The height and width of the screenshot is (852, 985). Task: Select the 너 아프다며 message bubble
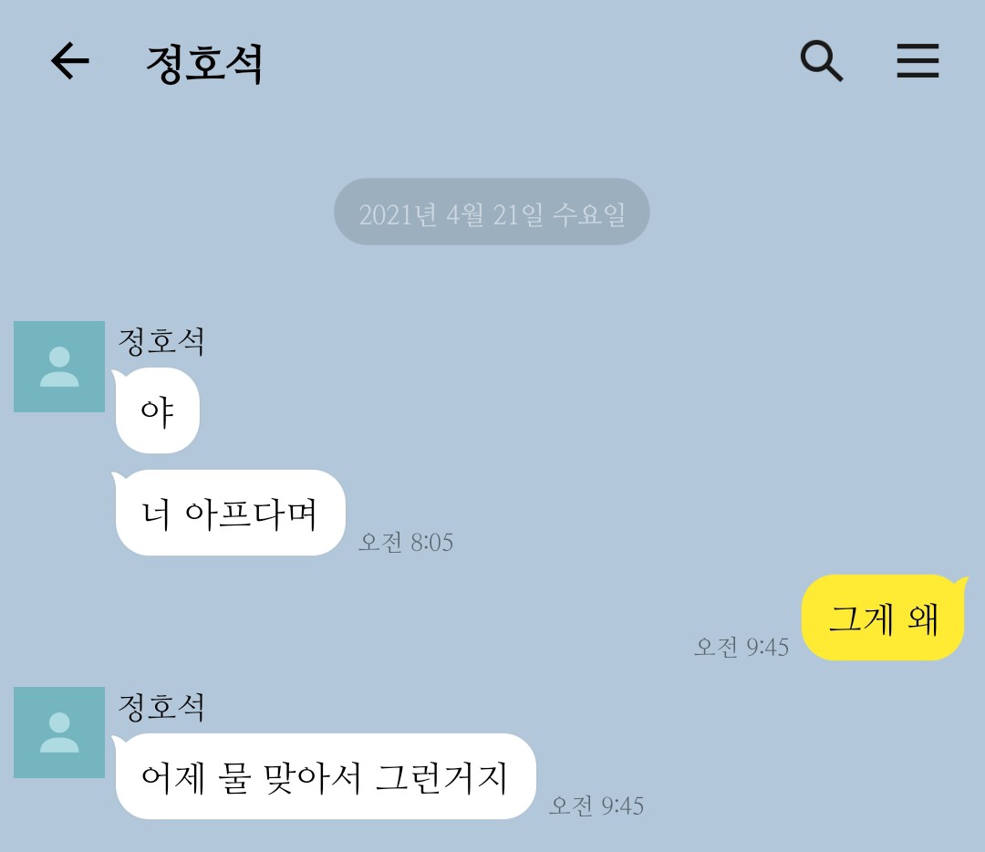click(x=229, y=513)
